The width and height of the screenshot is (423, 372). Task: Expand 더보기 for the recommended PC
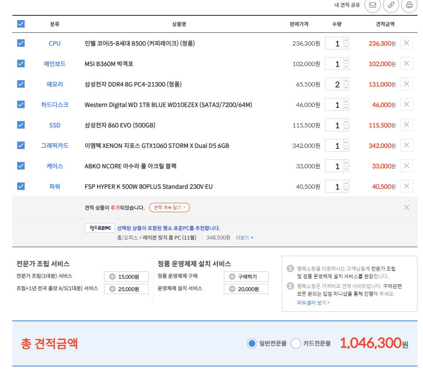(x=244, y=237)
